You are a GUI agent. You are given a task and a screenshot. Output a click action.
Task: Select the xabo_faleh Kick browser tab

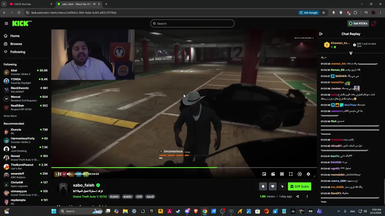(x=79, y=4)
